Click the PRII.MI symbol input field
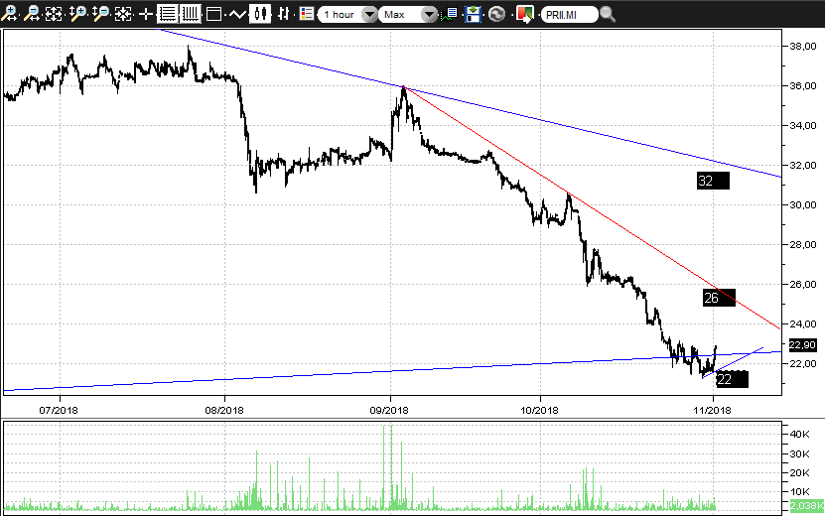825x516 pixels. [x=570, y=15]
